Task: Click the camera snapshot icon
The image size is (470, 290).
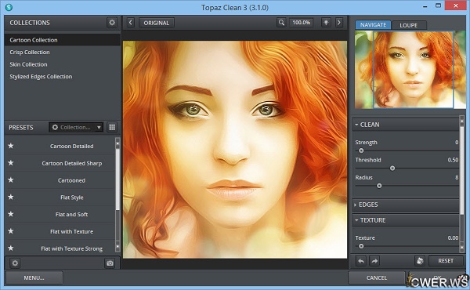Action: (110, 263)
